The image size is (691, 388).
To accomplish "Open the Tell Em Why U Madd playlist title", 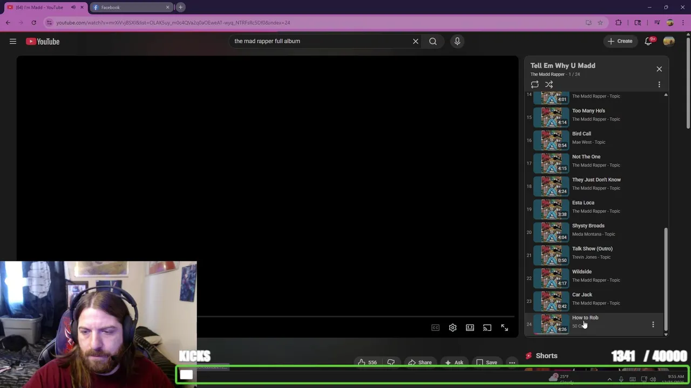I will click(563, 66).
